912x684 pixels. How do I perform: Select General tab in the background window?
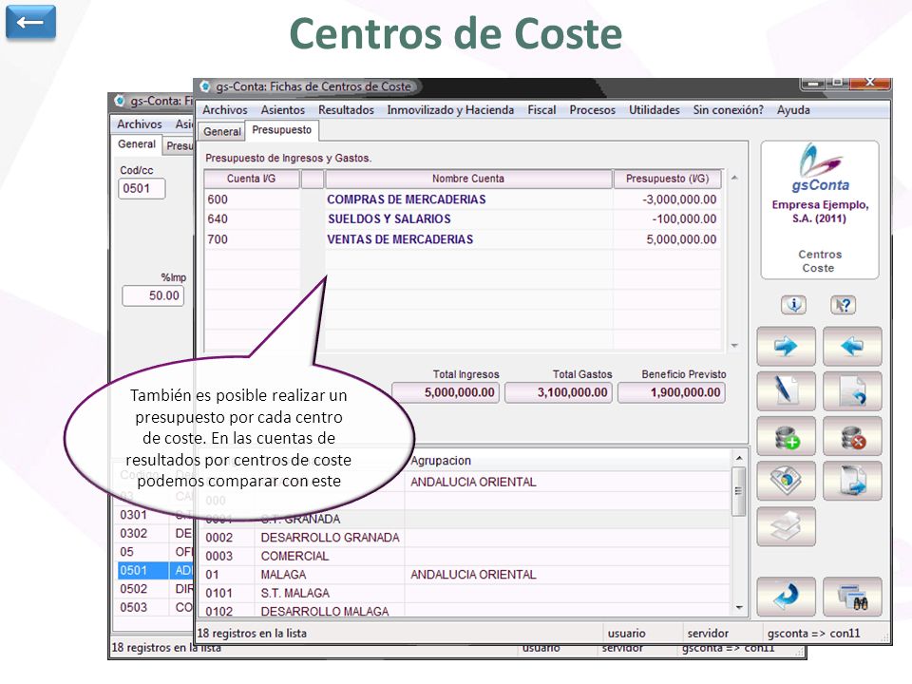point(137,144)
